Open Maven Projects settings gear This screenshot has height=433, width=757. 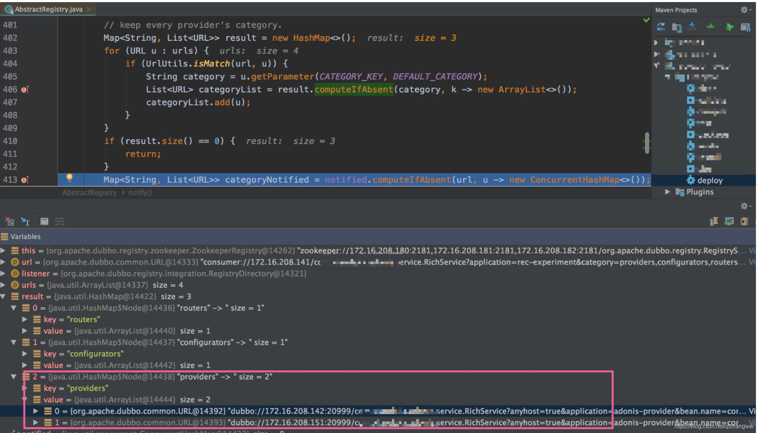[x=745, y=10]
